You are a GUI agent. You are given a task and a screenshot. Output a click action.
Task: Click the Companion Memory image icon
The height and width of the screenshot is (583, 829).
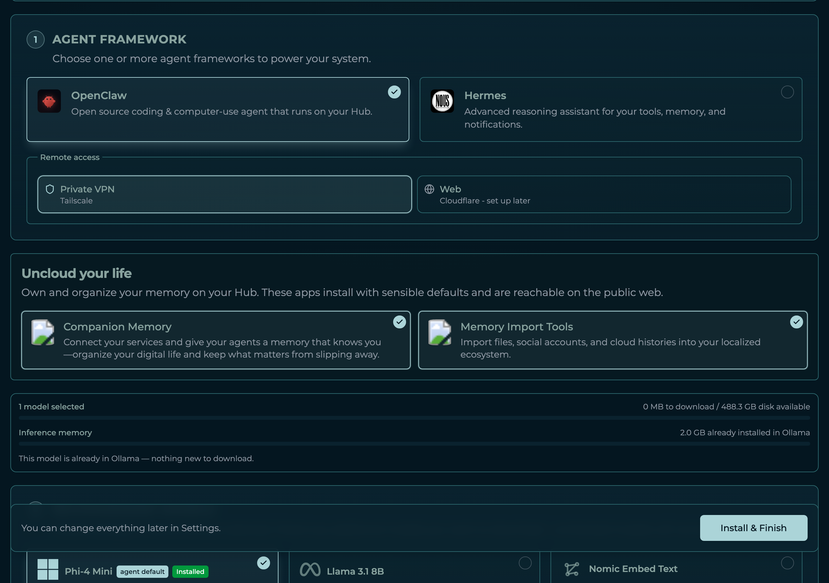click(43, 332)
